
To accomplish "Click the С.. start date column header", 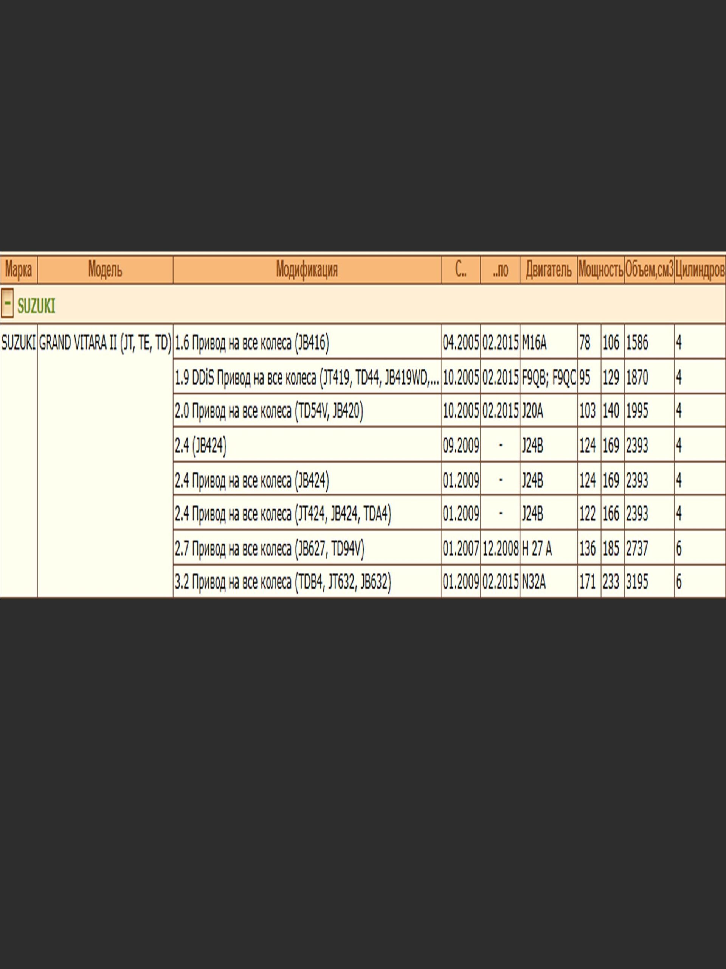I will (x=461, y=270).
